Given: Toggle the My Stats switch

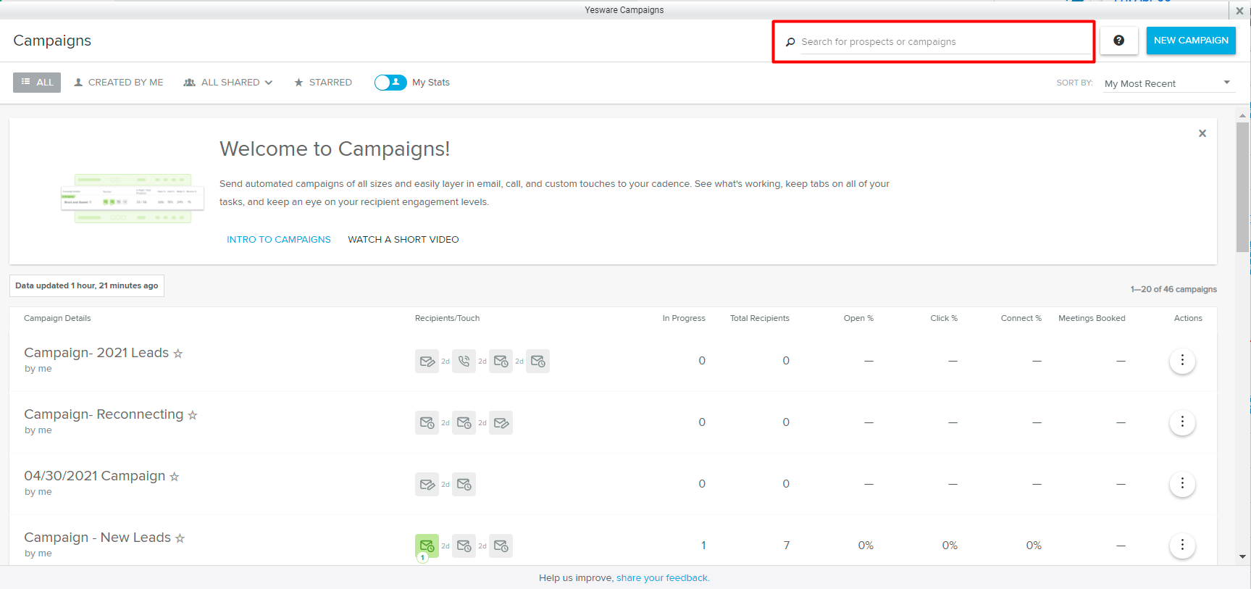Looking at the screenshot, I should click(x=390, y=83).
